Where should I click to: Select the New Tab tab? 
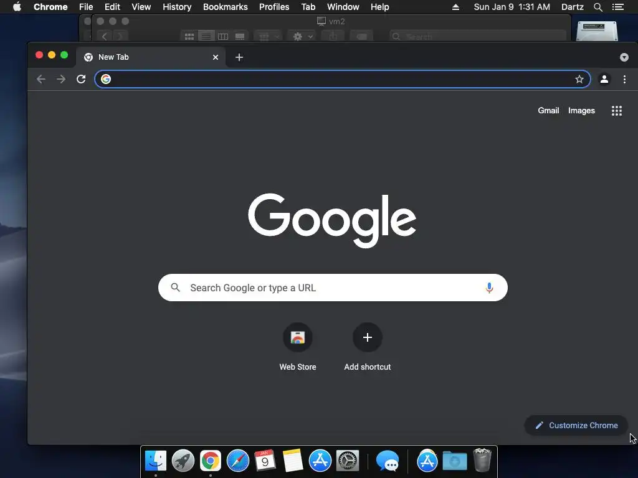coord(151,57)
